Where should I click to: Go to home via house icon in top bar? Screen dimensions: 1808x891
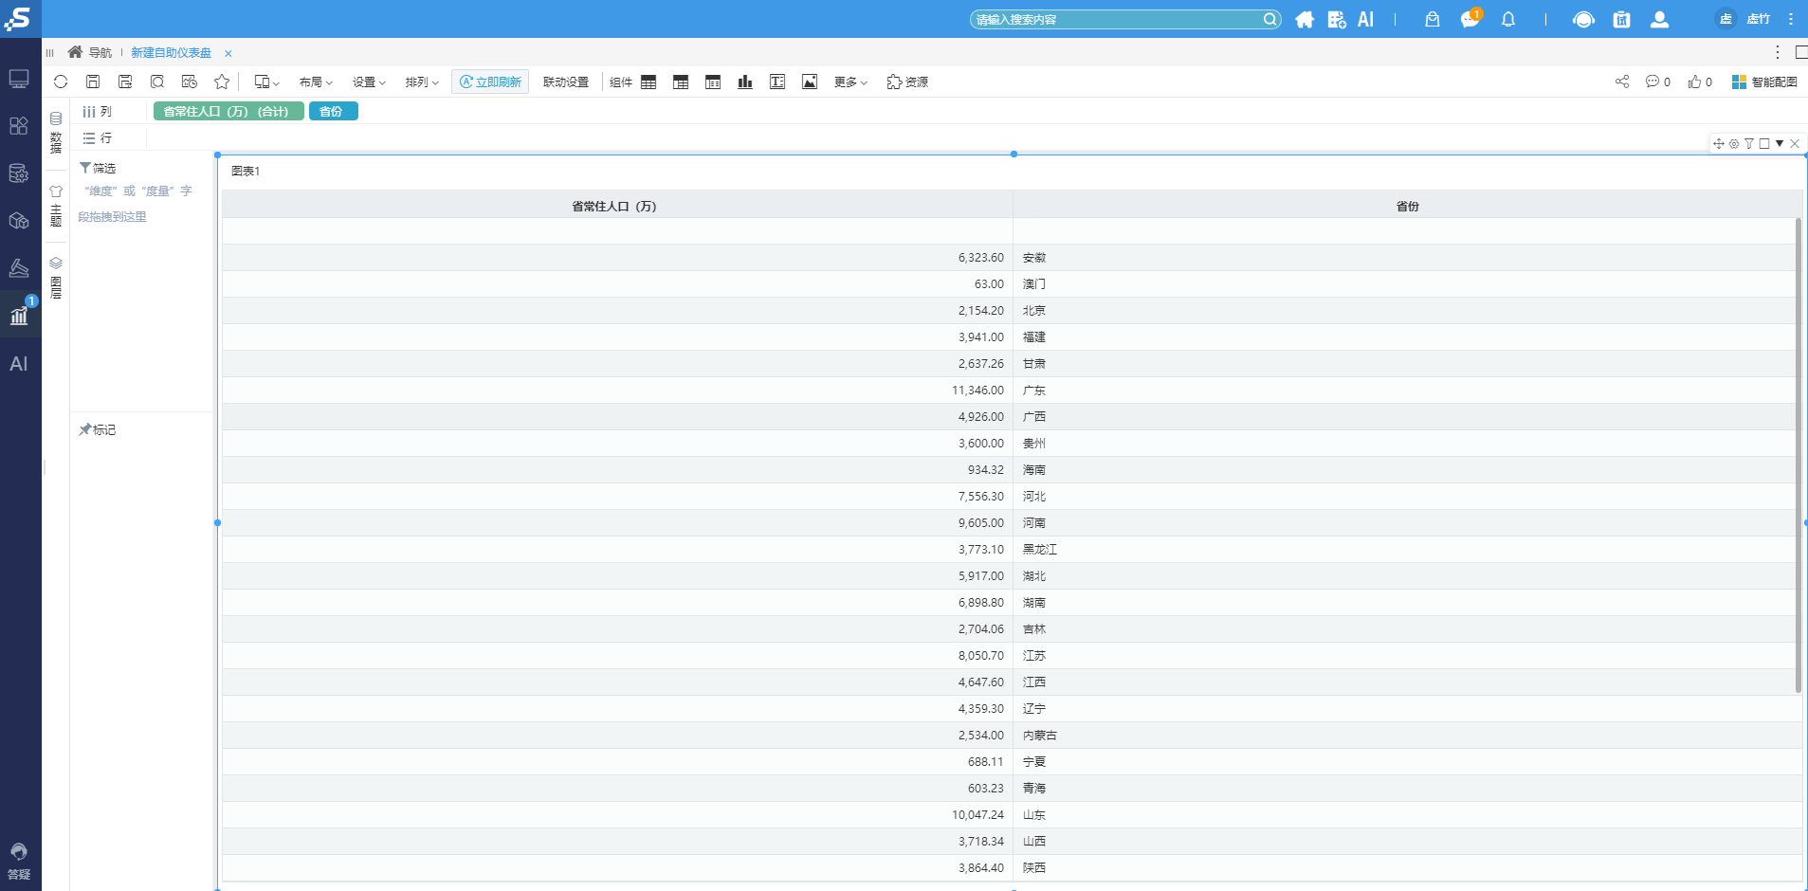[x=1305, y=19]
